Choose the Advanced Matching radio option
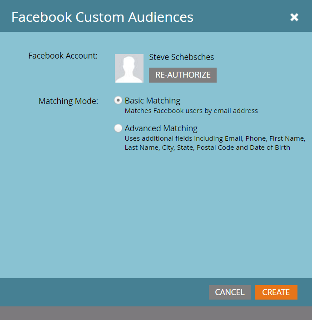The width and height of the screenshot is (312, 320). [118, 128]
